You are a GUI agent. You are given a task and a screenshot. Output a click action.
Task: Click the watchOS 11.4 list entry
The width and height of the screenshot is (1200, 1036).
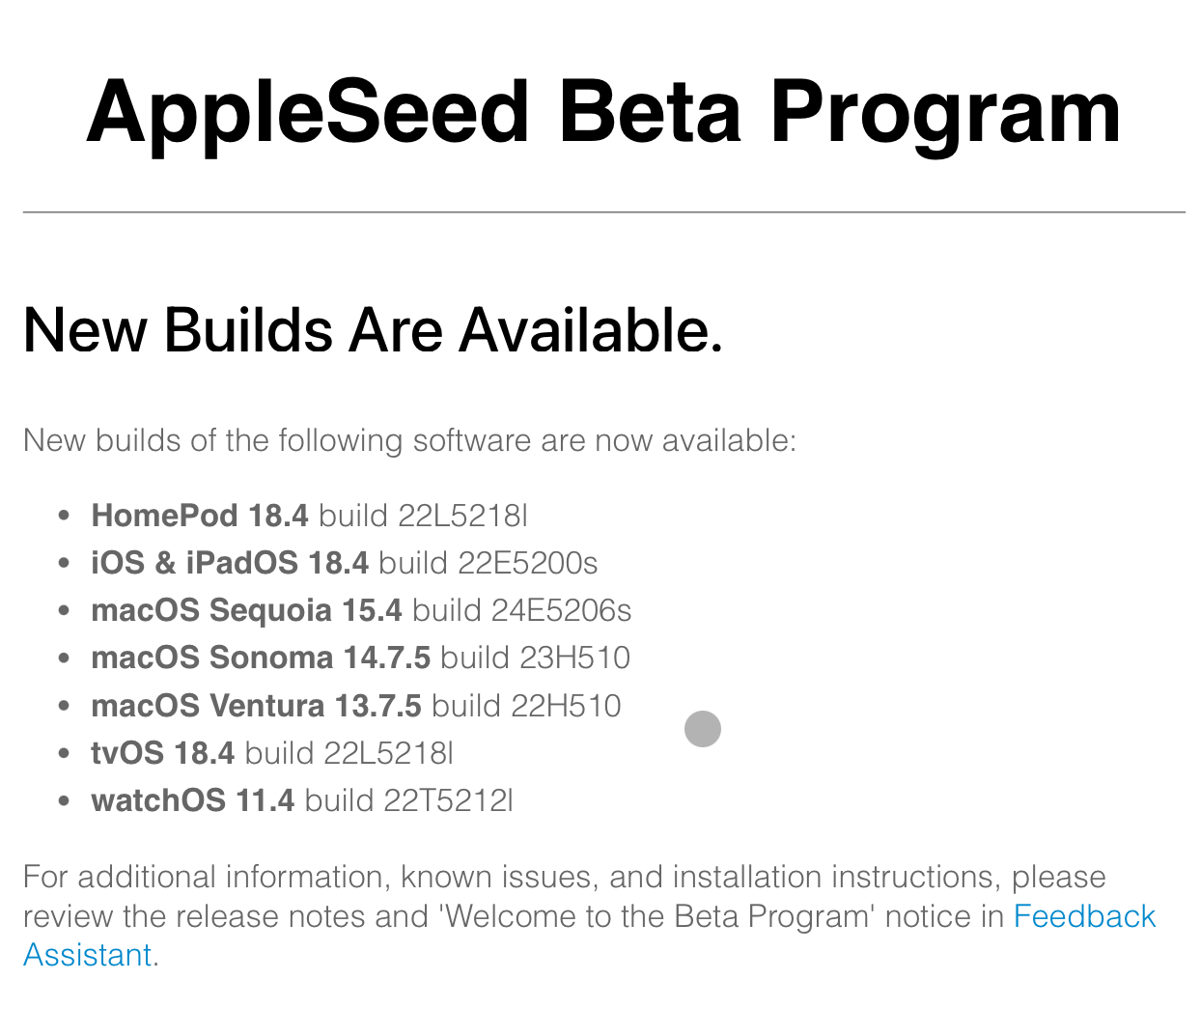point(192,800)
